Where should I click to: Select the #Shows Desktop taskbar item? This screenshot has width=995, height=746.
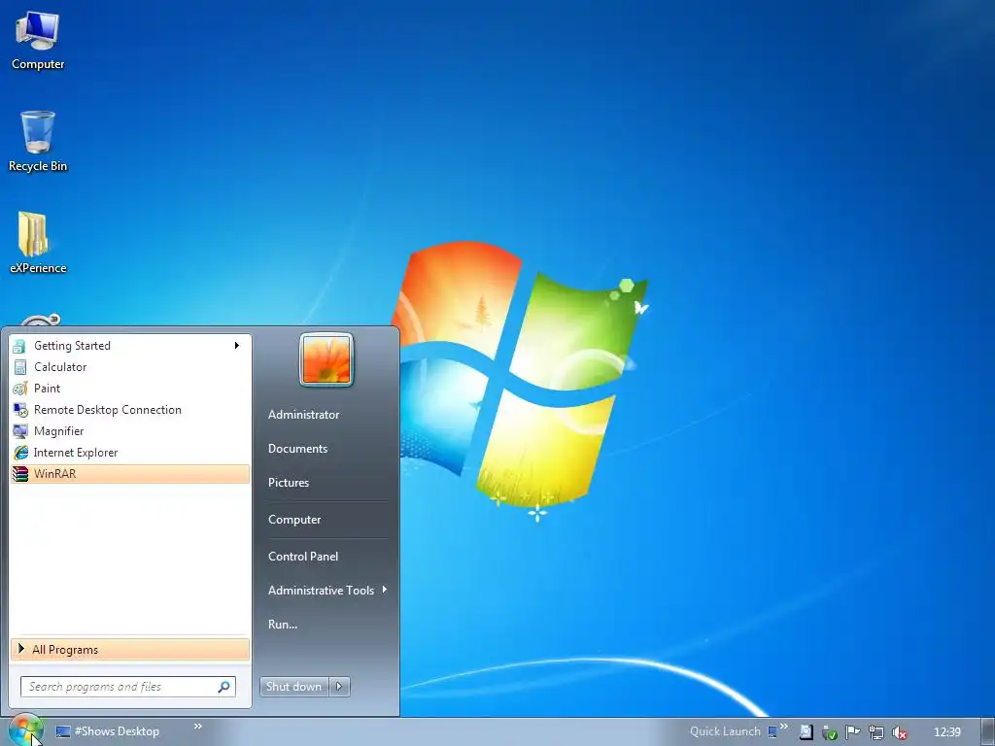(x=108, y=731)
